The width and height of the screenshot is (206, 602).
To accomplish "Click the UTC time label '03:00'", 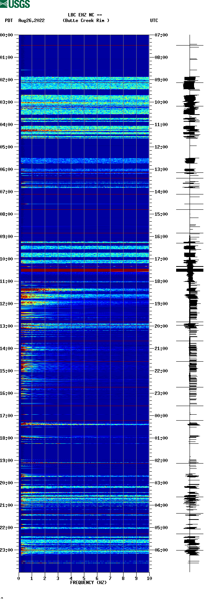I will 161,483.
